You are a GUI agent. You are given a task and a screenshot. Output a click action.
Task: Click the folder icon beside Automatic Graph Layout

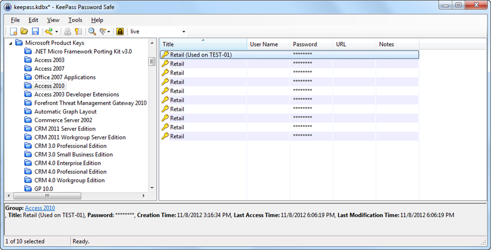[28, 112]
